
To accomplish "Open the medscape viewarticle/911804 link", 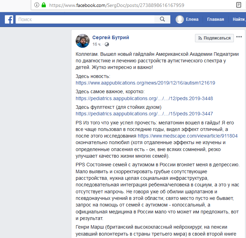I will click(188, 136).
